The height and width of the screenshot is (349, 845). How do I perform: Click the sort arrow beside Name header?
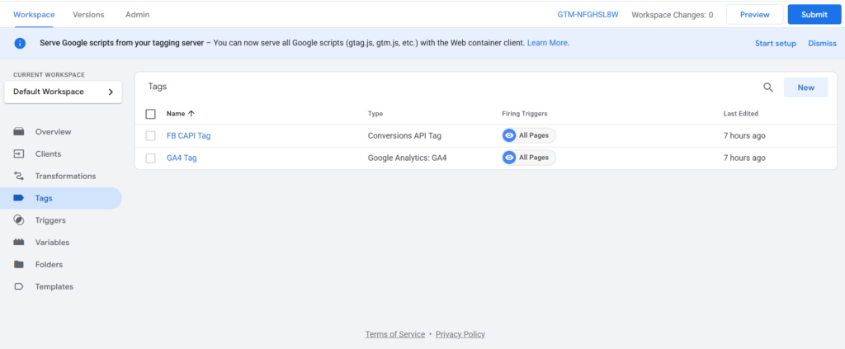point(191,114)
